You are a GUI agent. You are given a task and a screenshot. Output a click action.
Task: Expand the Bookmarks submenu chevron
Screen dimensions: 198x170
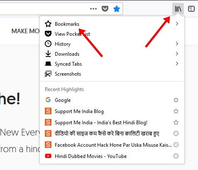177,24
